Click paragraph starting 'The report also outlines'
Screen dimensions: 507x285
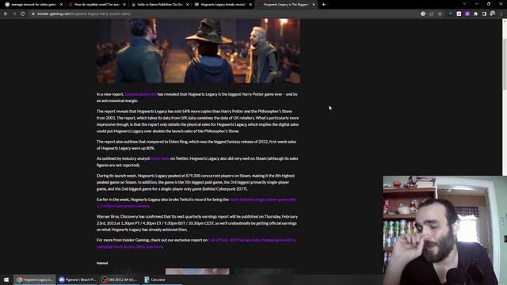[x=196, y=145]
